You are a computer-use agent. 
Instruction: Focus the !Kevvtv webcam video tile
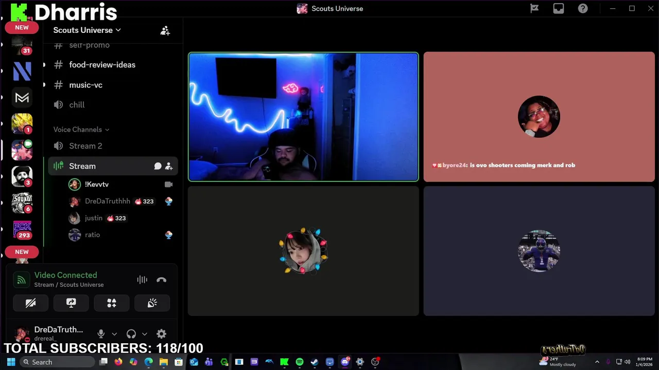click(303, 117)
